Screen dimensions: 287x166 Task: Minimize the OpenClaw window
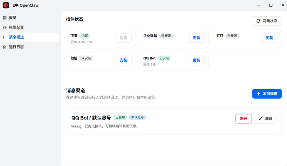(259, 5)
